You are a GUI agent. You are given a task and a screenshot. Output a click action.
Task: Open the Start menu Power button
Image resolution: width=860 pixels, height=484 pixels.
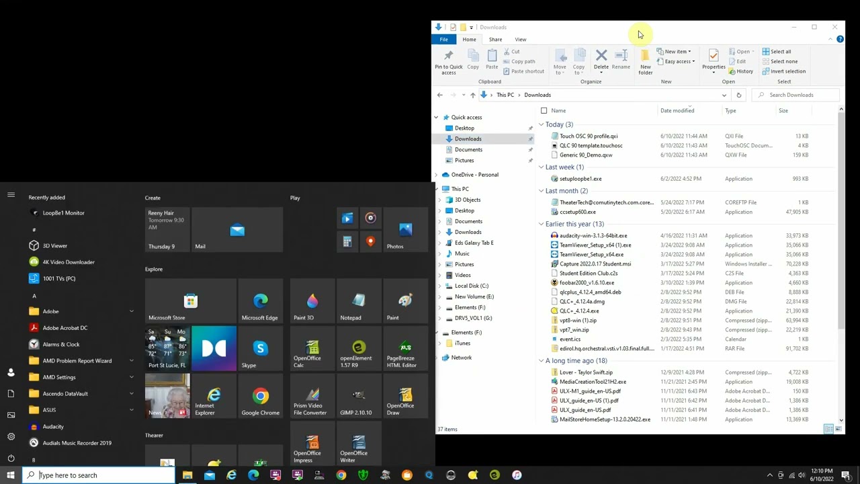tap(11, 458)
